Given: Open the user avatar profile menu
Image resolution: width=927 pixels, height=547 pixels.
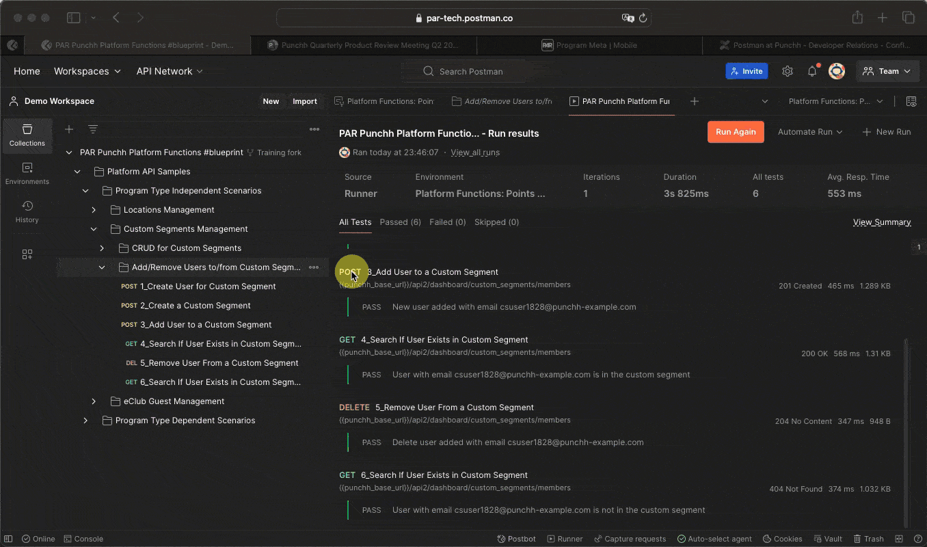Looking at the screenshot, I should [x=837, y=71].
